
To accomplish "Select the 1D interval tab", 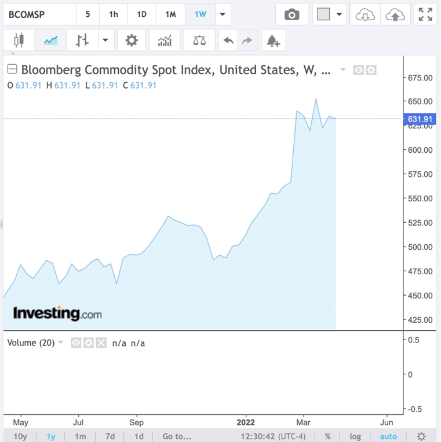I will point(141,14).
